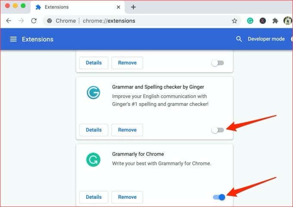Reload the extensions page
This screenshot has width=293, height=207.
pyautogui.click(x=34, y=21)
